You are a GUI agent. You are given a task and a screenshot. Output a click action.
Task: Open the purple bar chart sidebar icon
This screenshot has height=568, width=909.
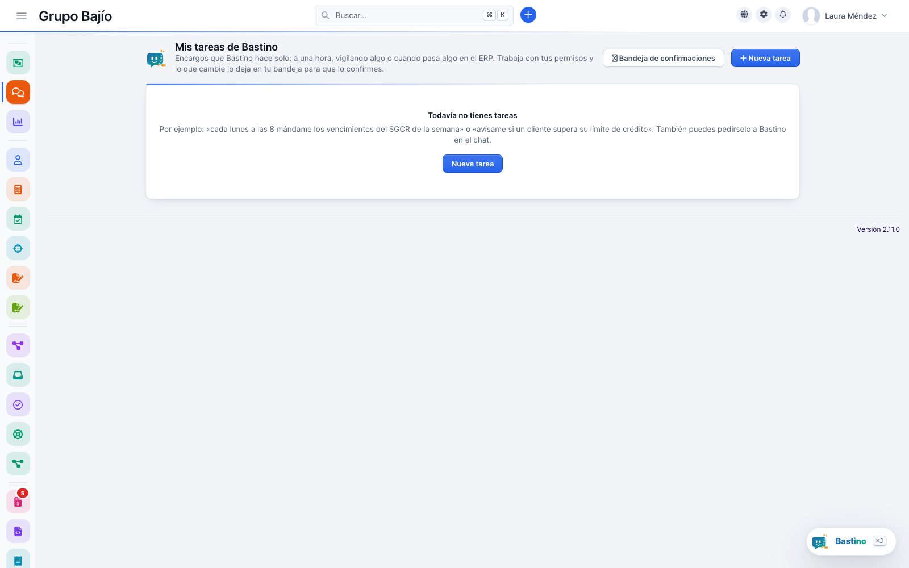[18, 122]
